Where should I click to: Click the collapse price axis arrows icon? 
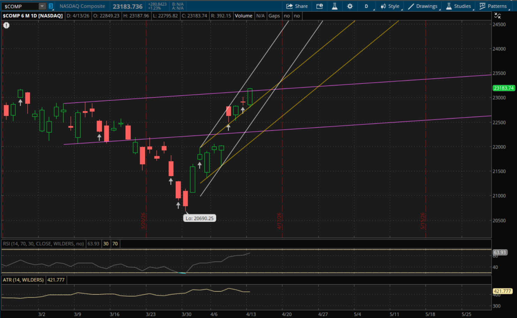pyautogui.click(x=497, y=16)
